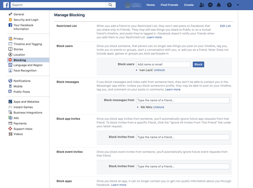Open the Privacy settings page
This screenshot has width=253, height=188.
point(18,39)
